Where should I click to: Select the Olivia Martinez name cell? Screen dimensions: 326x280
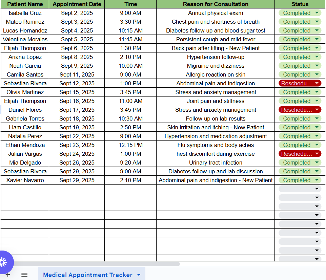click(x=25, y=92)
